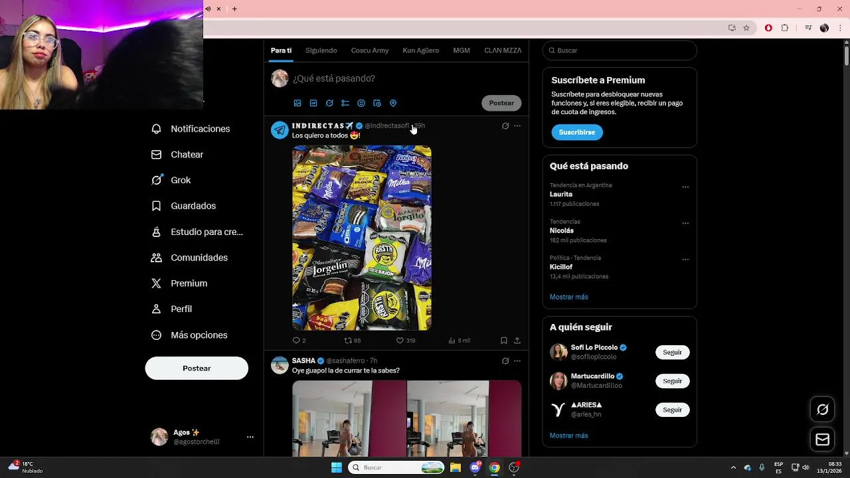Tag a location on the post

click(x=393, y=103)
